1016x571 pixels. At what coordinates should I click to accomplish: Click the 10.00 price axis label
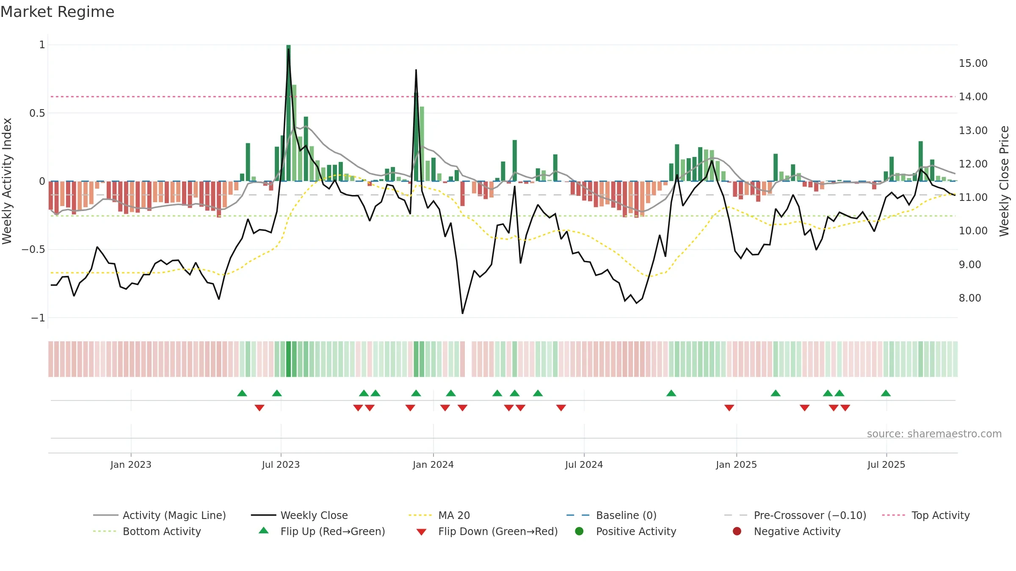[x=973, y=231]
